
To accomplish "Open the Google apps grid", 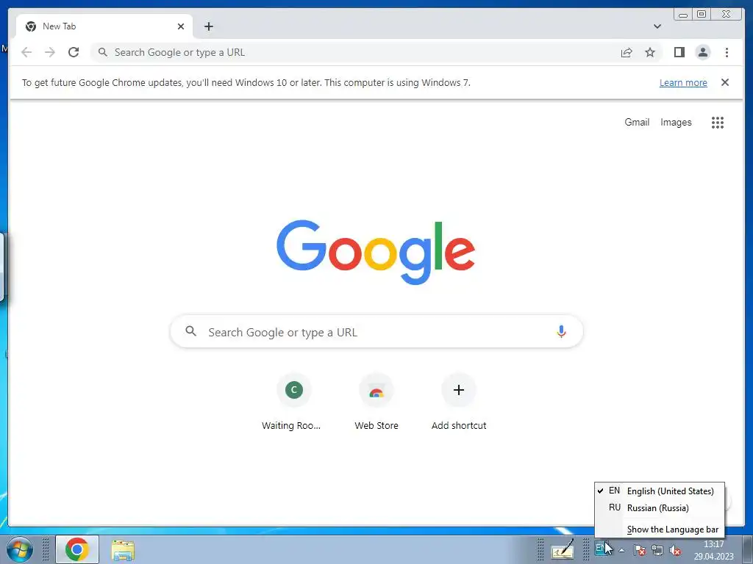I will 717,123.
